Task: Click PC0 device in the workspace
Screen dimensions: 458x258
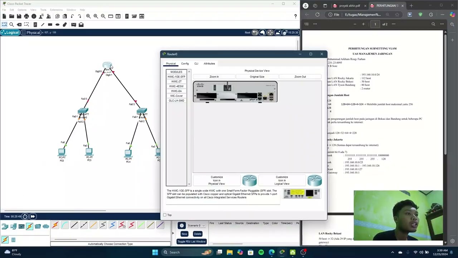Action: (x=62, y=153)
